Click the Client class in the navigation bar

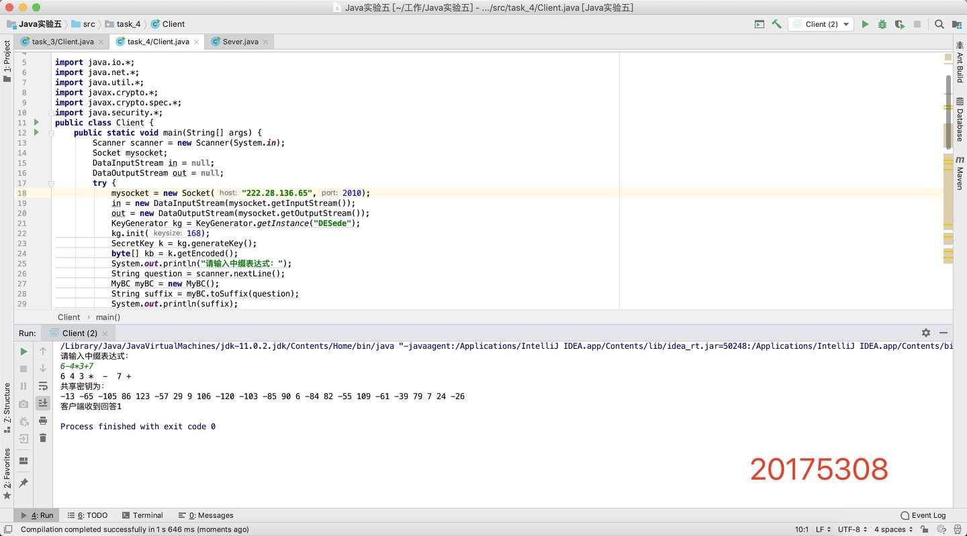click(x=168, y=24)
